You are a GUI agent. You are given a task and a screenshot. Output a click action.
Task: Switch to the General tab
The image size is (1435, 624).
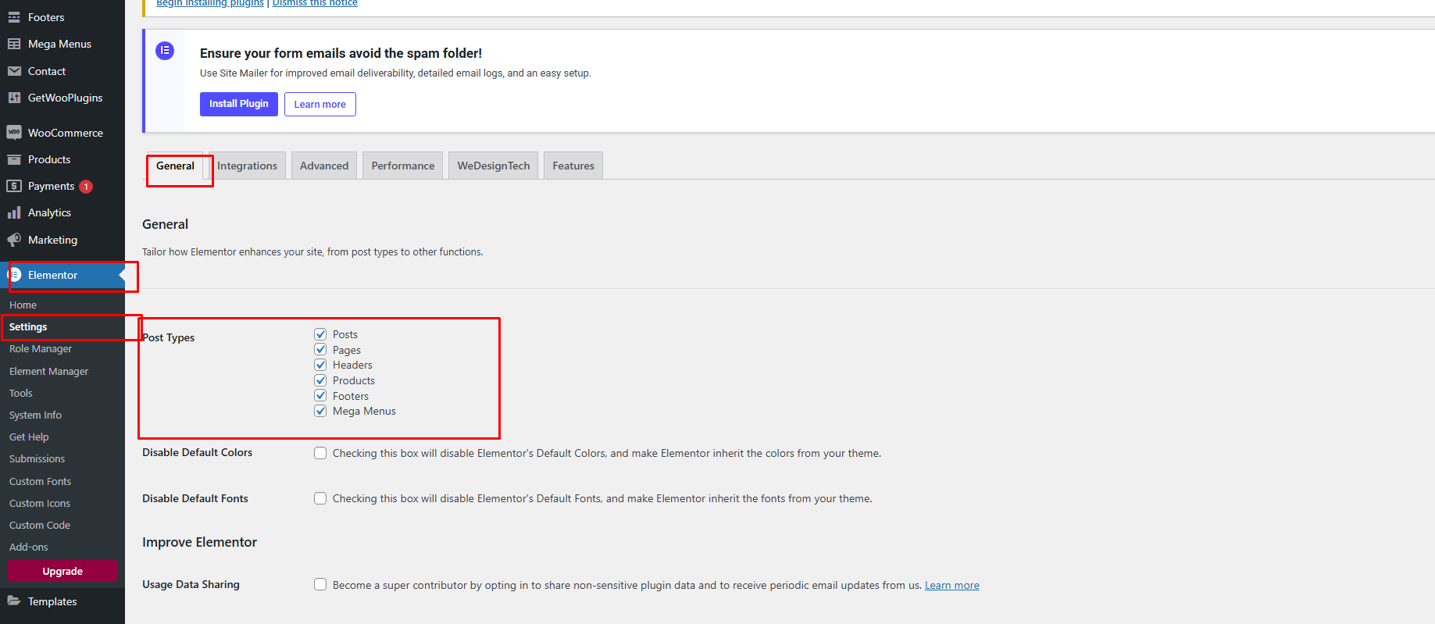point(175,166)
